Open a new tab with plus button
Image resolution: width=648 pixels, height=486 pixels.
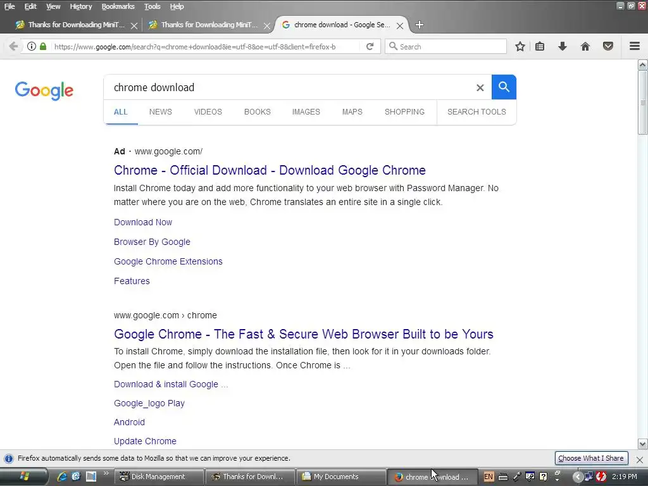[x=419, y=25]
